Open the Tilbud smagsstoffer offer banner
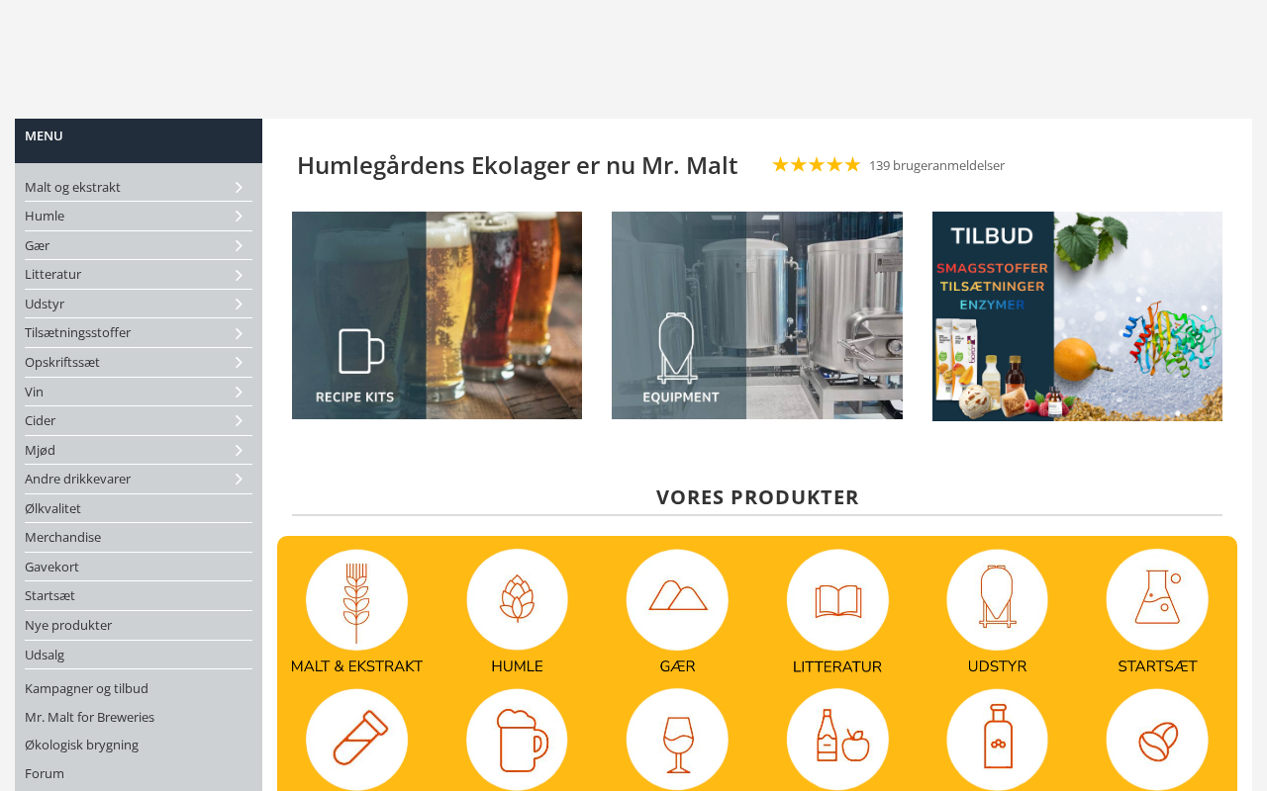The height and width of the screenshot is (791, 1267). 1077,316
